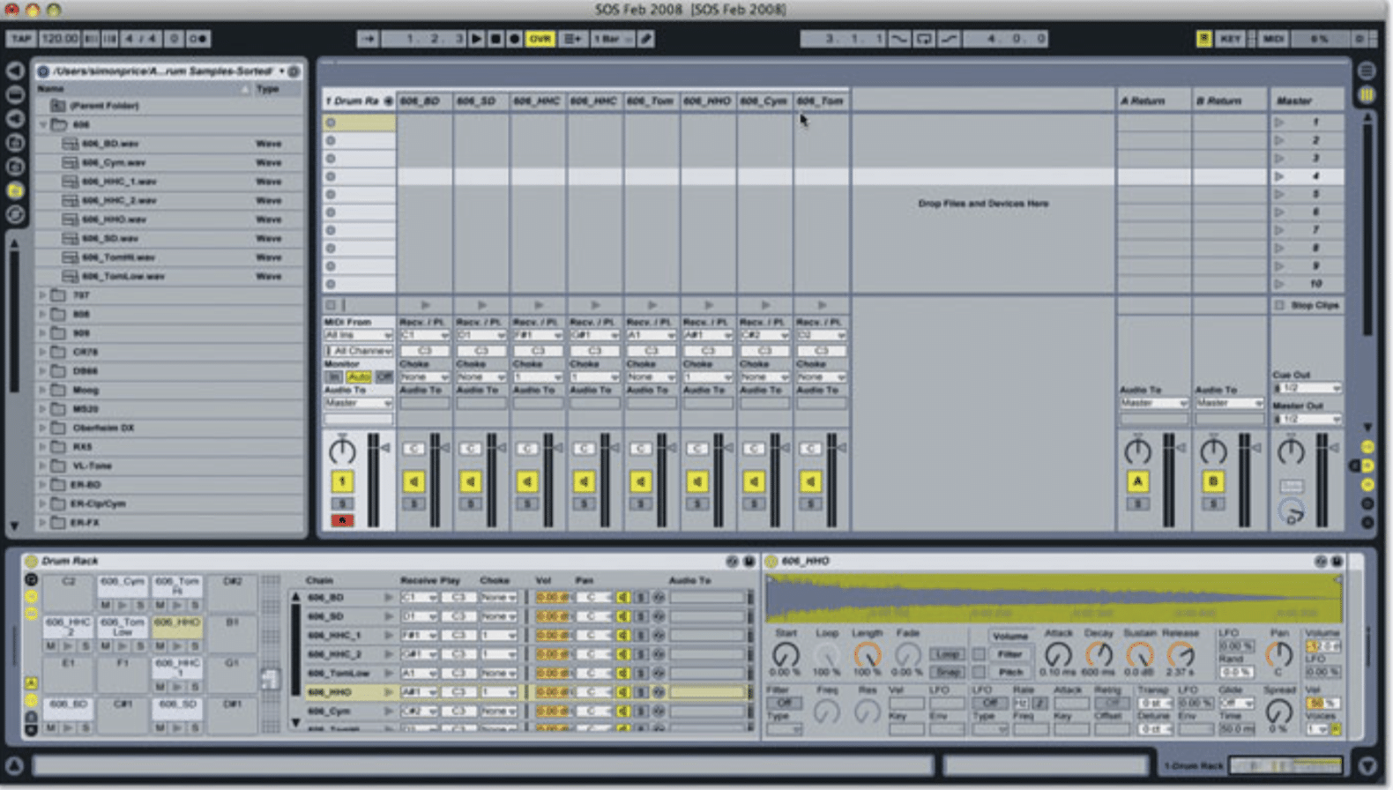The image size is (1393, 790).
Task: Open the 1 Bar quantization dropdown
Action: [613, 39]
